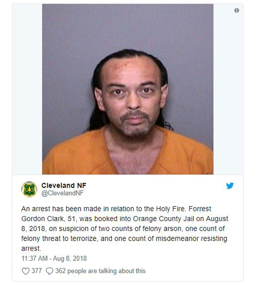This screenshot has width=263, height=285.
Task: Click the info icon in the top-right corner
Action: coord(236,11)
